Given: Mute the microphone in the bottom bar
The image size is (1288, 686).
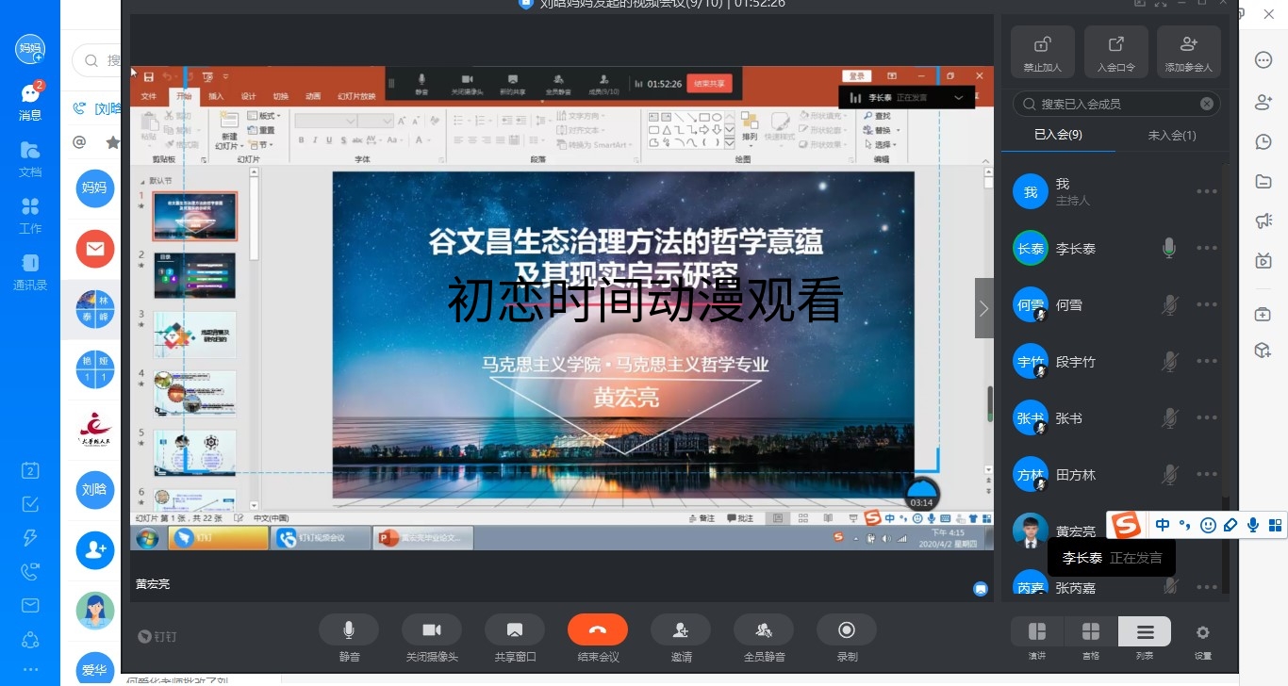Looking at the screenshot, I should [x=349, y=629].
